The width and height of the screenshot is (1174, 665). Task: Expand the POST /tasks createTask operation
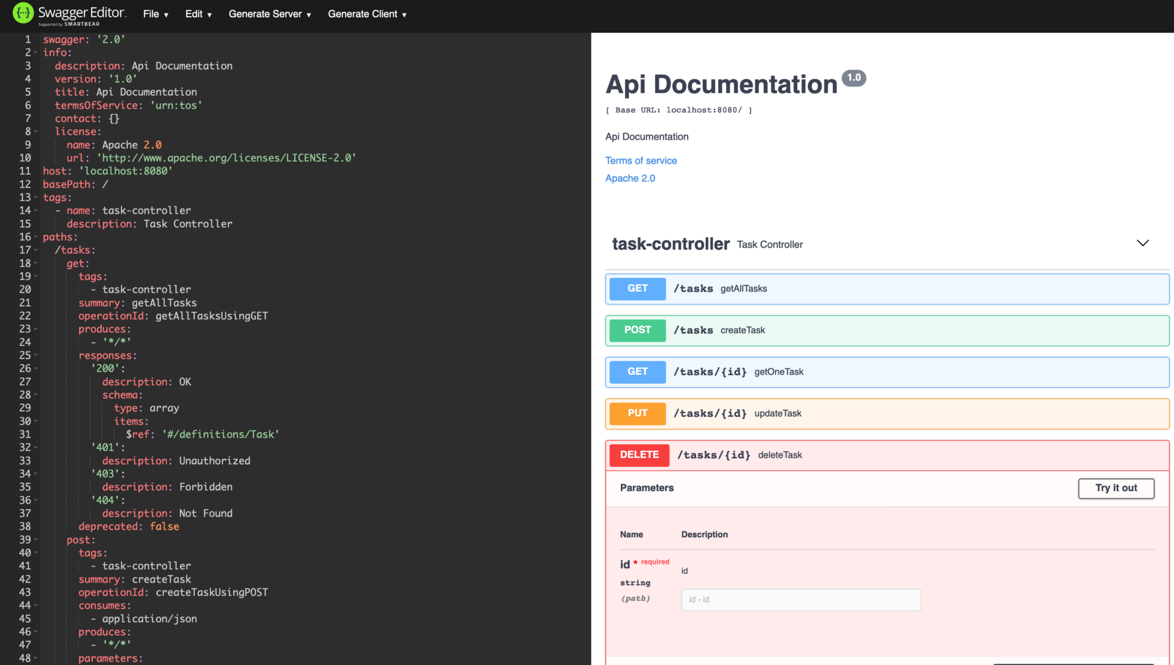(887, 330)
